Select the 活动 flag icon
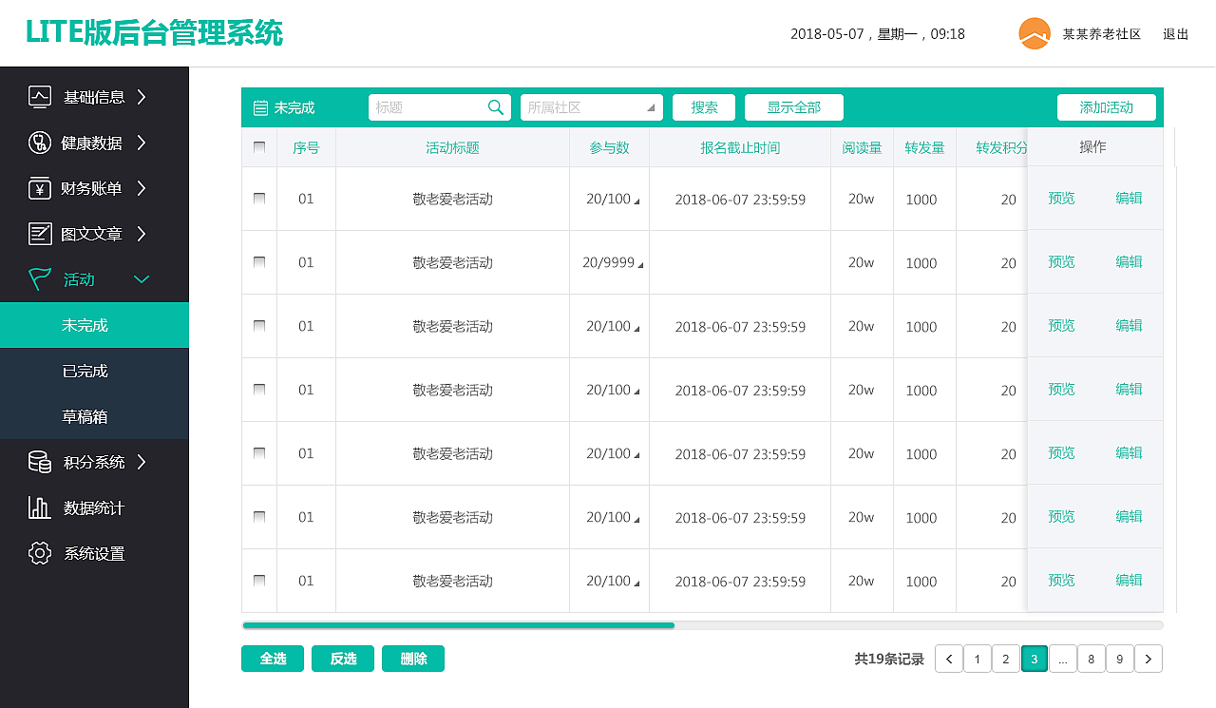The image size is (1216, 708). [x=38, y=279]
